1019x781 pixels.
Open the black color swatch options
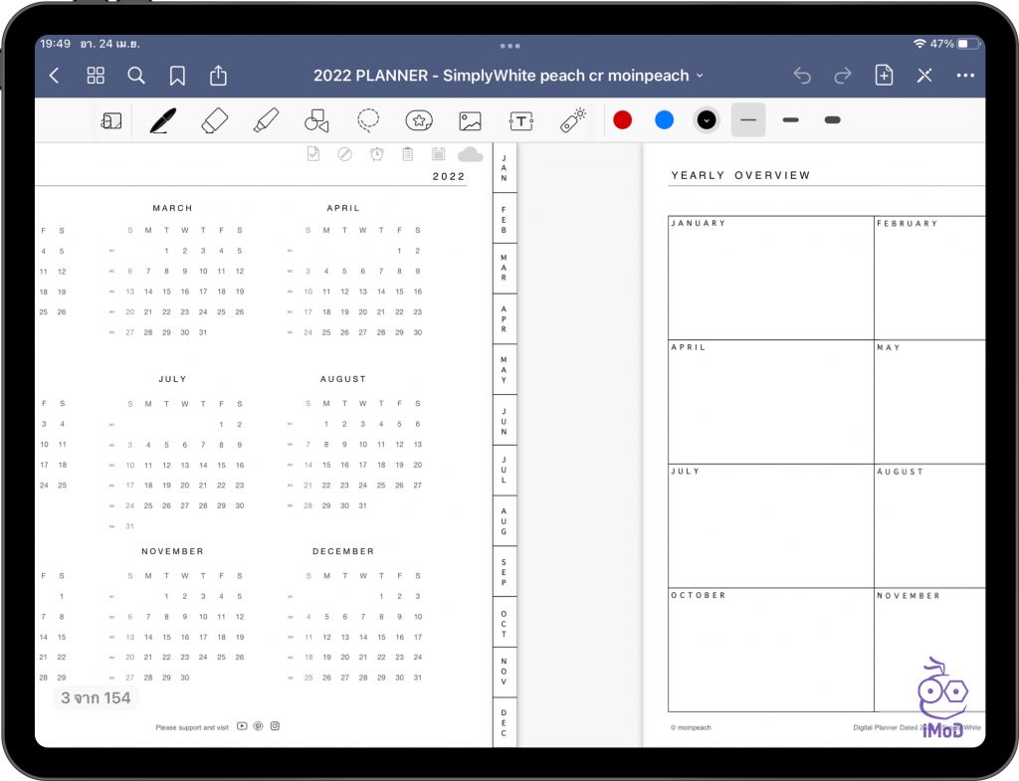coord(706,120)
